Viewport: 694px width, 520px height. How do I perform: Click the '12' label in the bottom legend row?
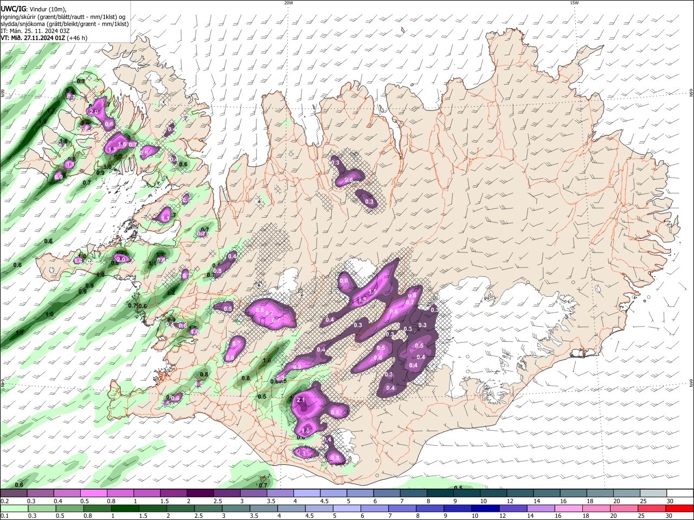click(504, 516)
